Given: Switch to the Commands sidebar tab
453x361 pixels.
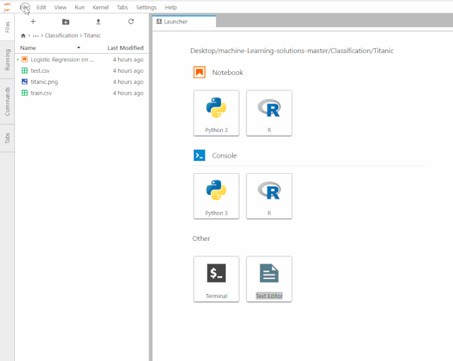Looking at the screenshot, I should click(7, 102).
